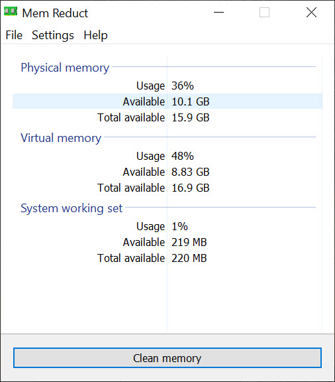The image size is (335, 382).
Task: Select virtual Total available 16.9 GB row
Action: click(167, 188)
